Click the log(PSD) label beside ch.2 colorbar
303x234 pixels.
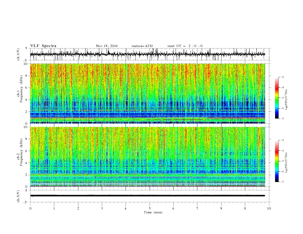(287, 162)
